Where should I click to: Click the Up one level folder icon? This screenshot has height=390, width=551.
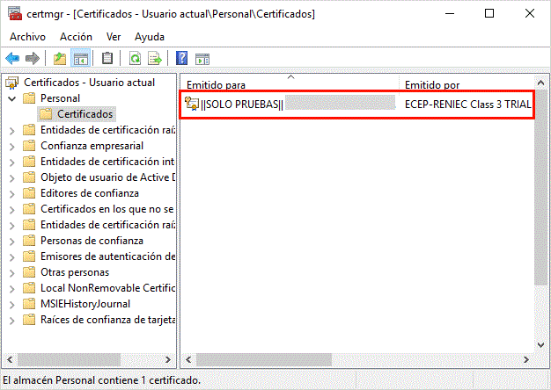pos(59,59)
